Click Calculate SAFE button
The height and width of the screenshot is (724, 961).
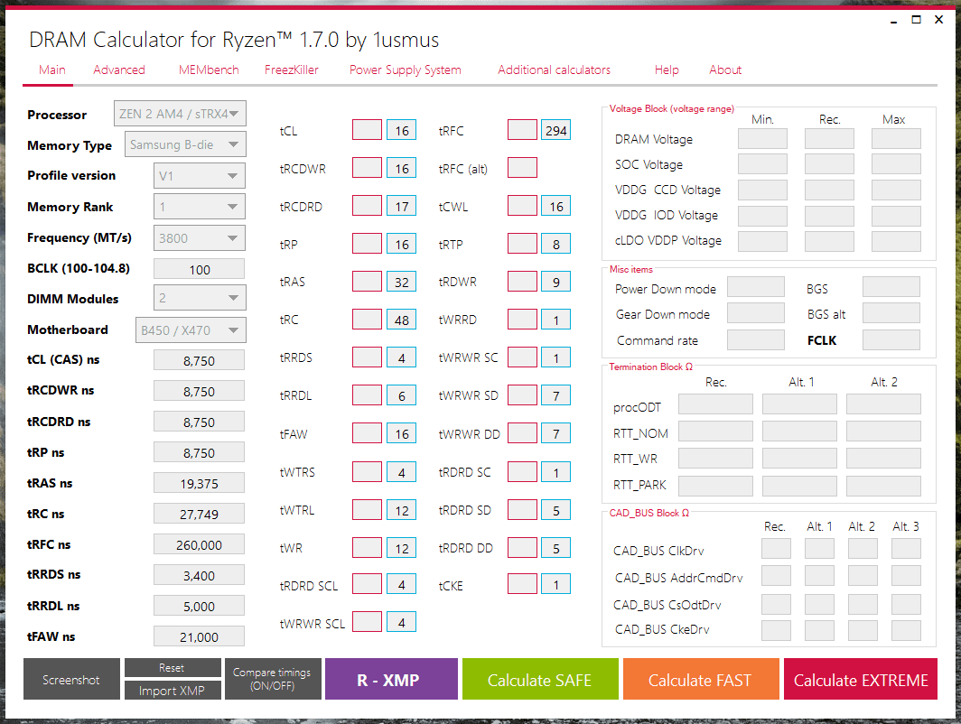(540, 679)
